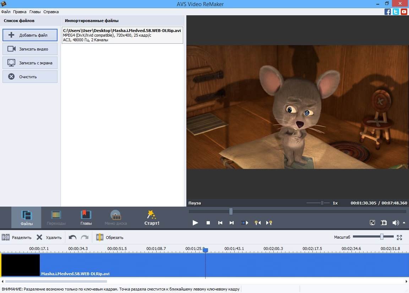Click the Play button in the player
The image size is (409, 293).
(x=195, y=223)
